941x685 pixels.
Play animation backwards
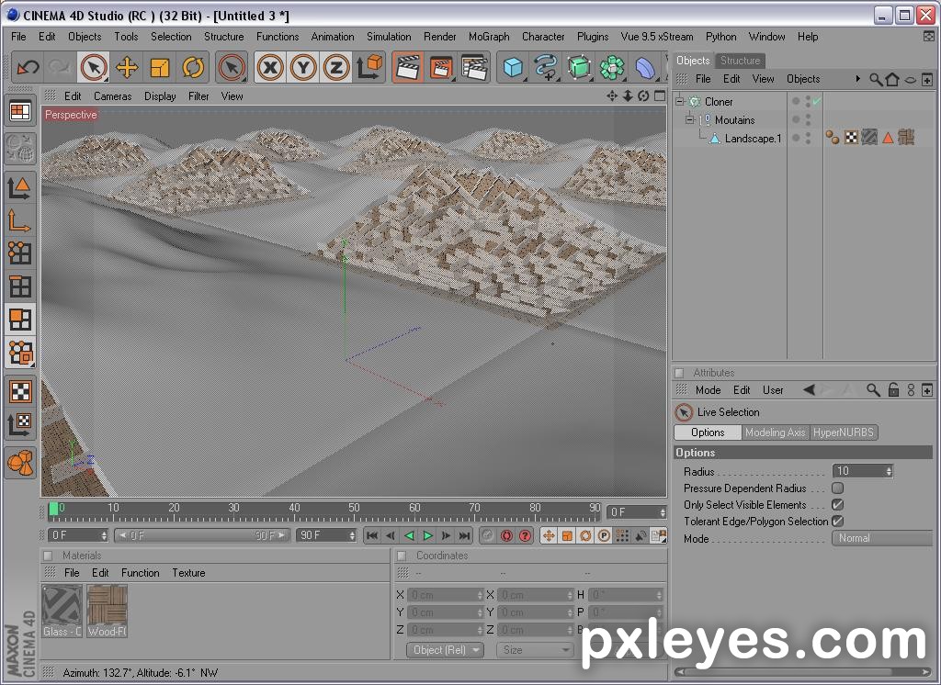(x=409, y=535)
